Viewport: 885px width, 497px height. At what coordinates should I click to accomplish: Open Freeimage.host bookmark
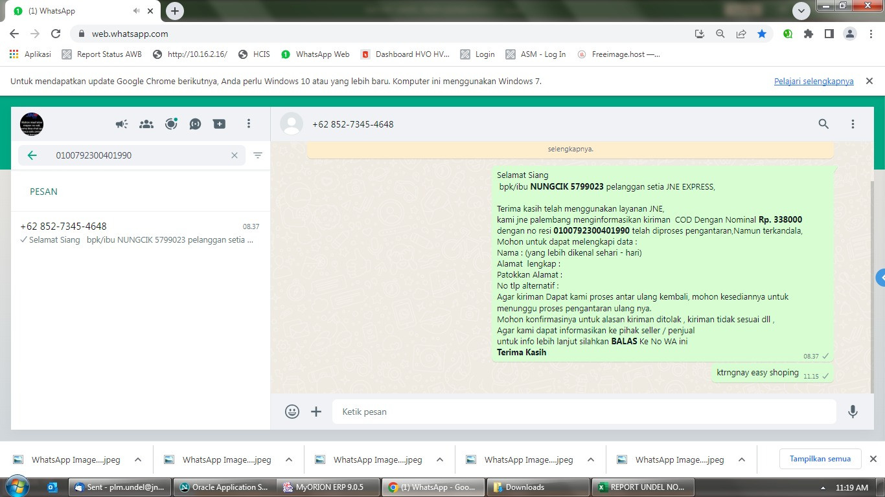tap(619, 54)
